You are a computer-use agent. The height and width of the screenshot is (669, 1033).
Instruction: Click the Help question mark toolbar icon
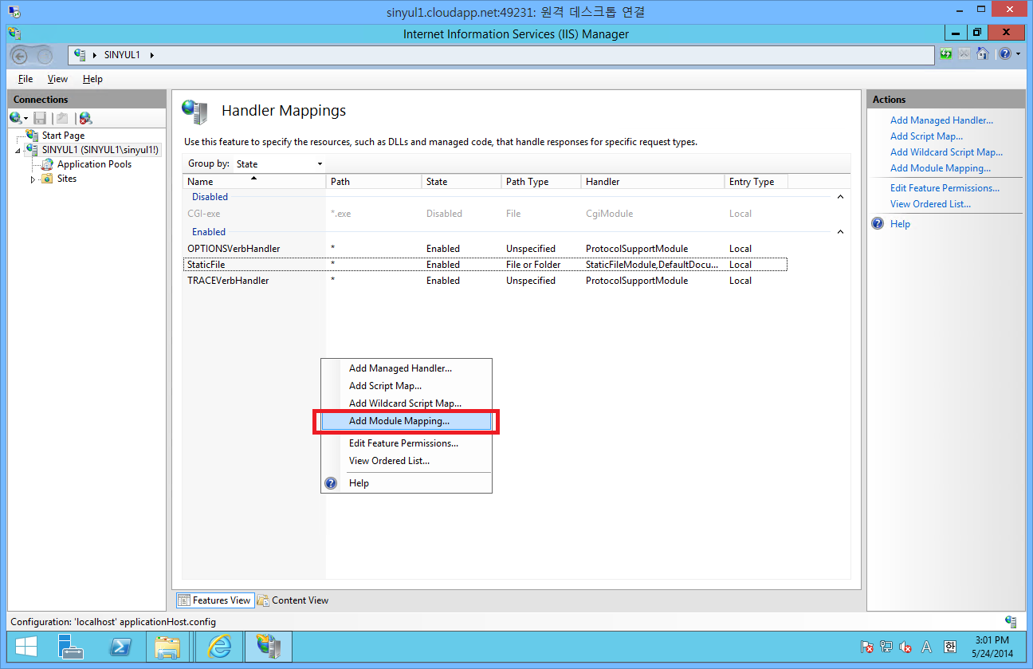pyautogui.click(x=1004, y=53)
